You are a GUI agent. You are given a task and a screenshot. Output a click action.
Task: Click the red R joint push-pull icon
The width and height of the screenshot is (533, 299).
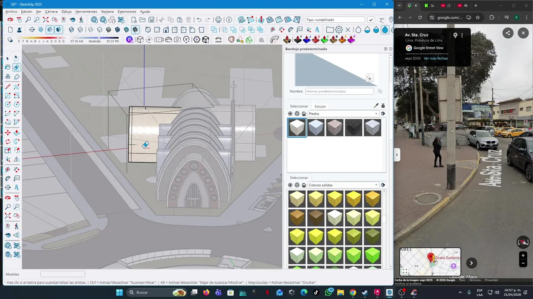316,39
